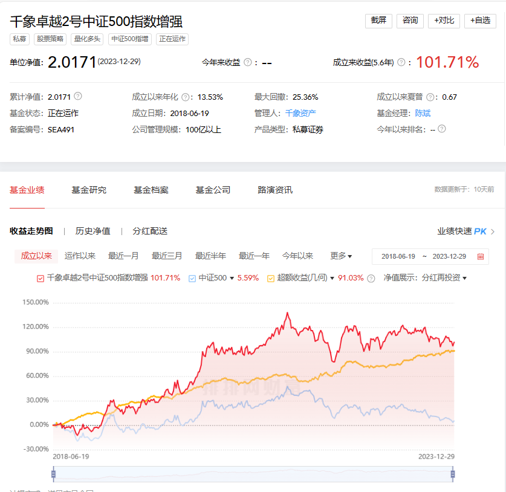Click help icon beside 今年以来排名
506x492 pixels.
pyautogui.click(x=442, y=129)
